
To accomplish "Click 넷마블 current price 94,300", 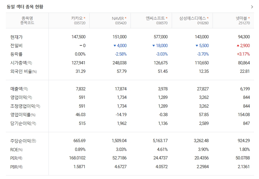I will (x=244, y=37).
